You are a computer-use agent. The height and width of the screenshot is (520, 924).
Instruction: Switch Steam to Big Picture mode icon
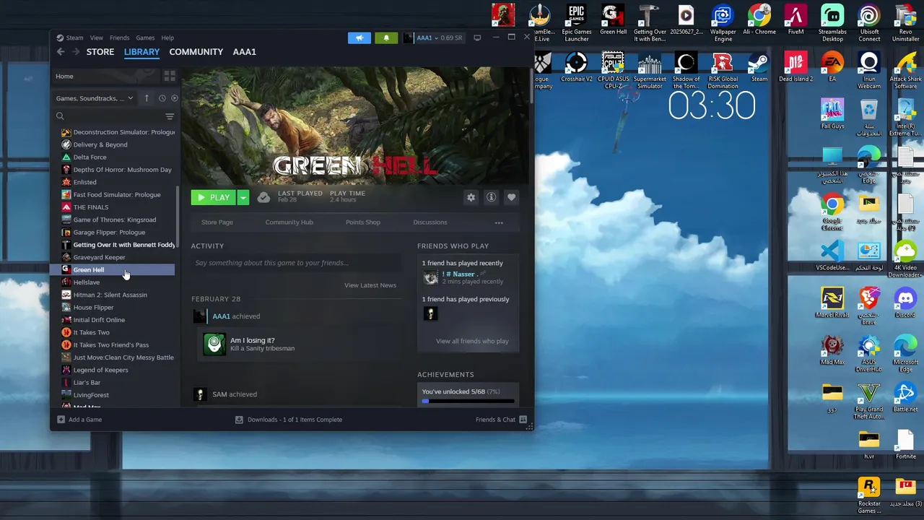coord(477,38)
